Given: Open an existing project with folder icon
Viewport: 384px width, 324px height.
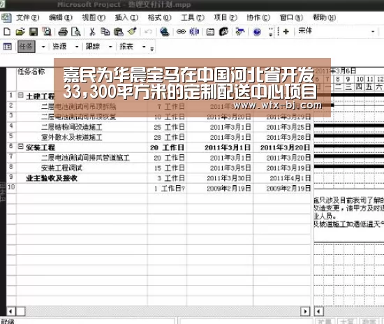Looking at the screenshot, I should pyautogui.click(x=20, y=31).
